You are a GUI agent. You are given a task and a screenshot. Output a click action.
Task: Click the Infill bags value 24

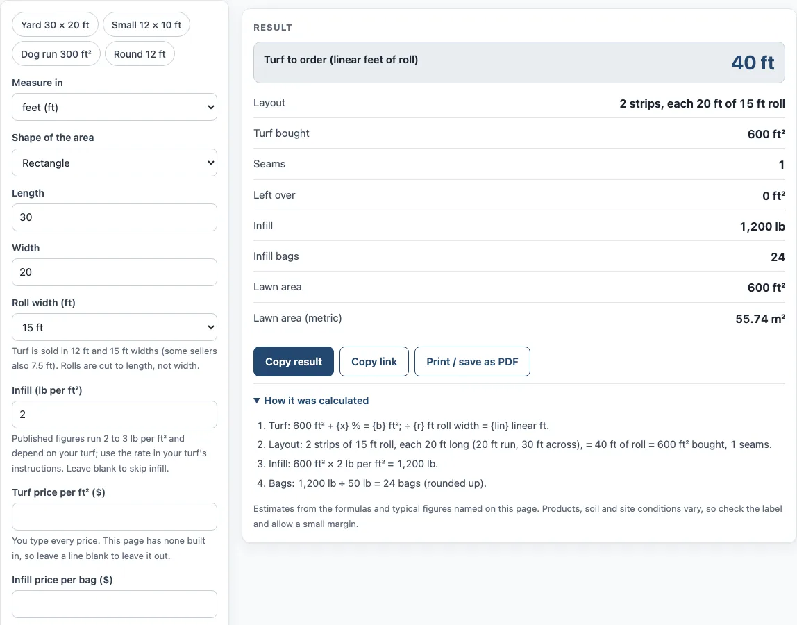coord(778,257)
